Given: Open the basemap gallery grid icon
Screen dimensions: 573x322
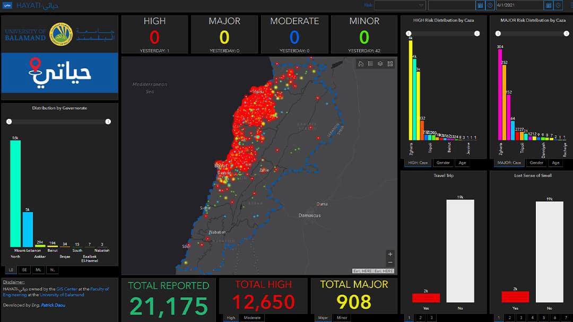Looking at the screenshot, I should pyautogui.click(x=390, y=64).
